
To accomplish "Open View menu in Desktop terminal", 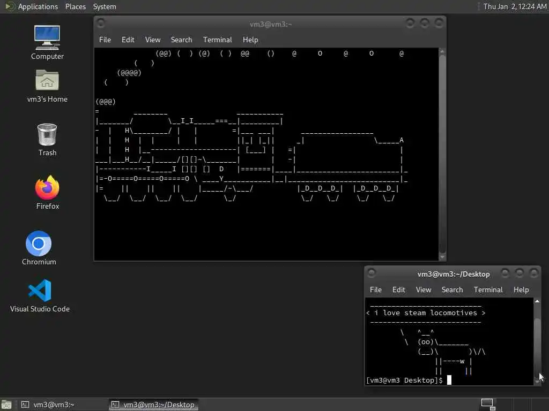I will click(x=424, y=290).
